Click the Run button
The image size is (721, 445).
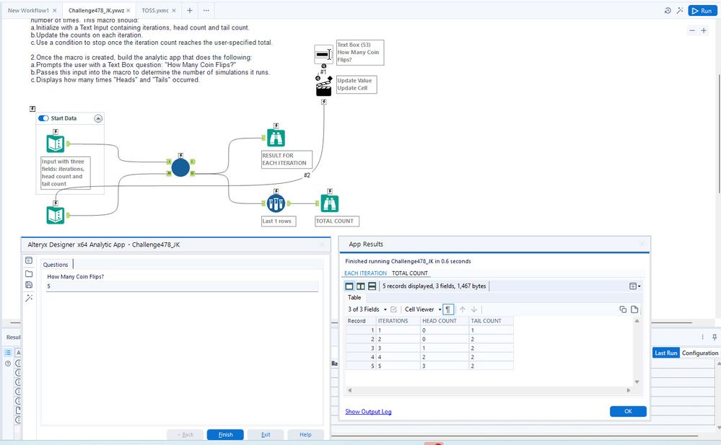click(702, 11)
